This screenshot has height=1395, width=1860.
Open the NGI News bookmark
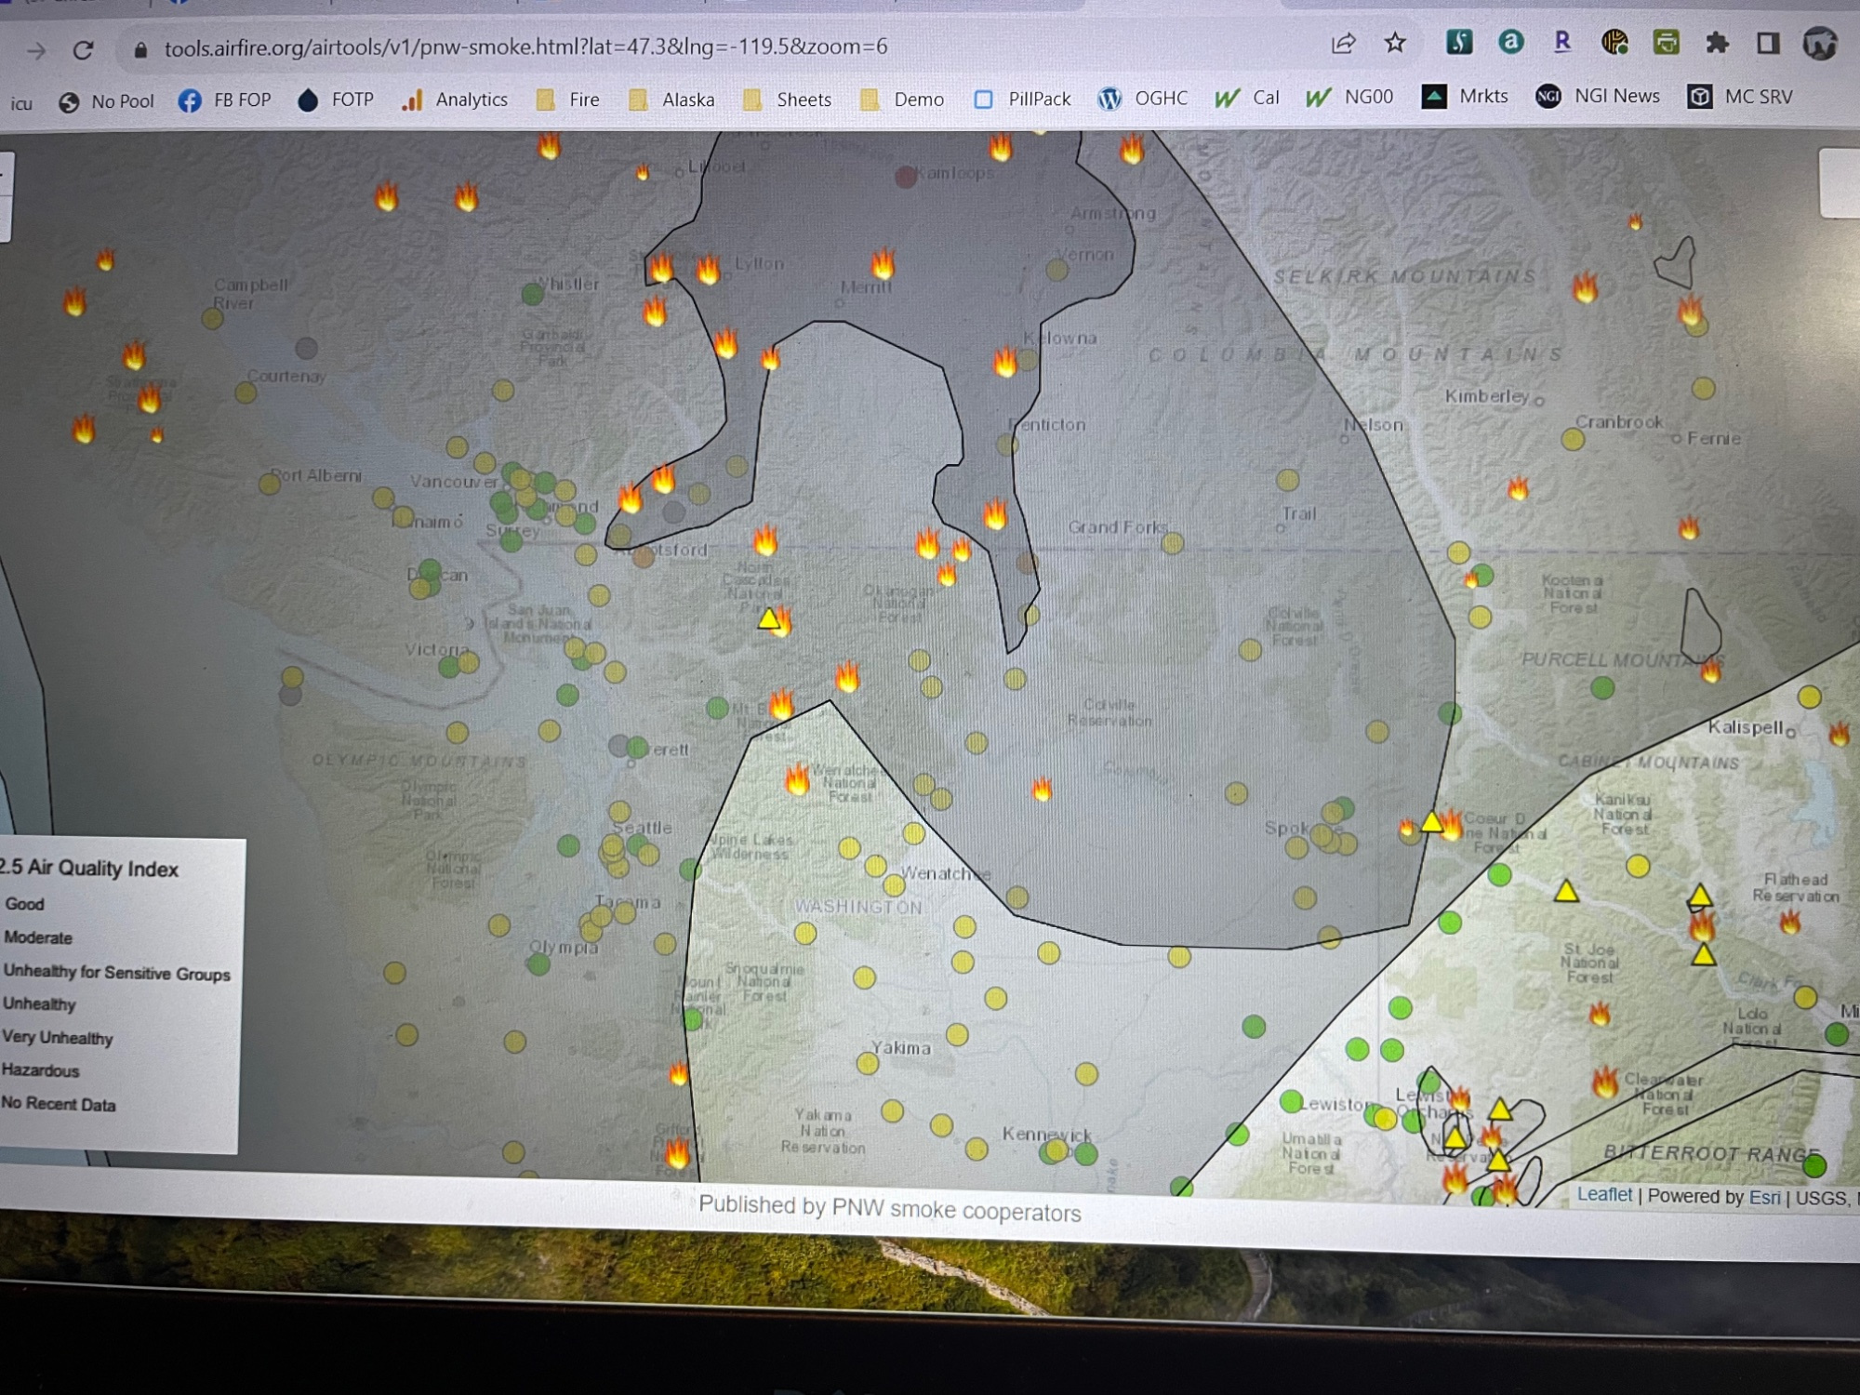[x=1598, y=96]
